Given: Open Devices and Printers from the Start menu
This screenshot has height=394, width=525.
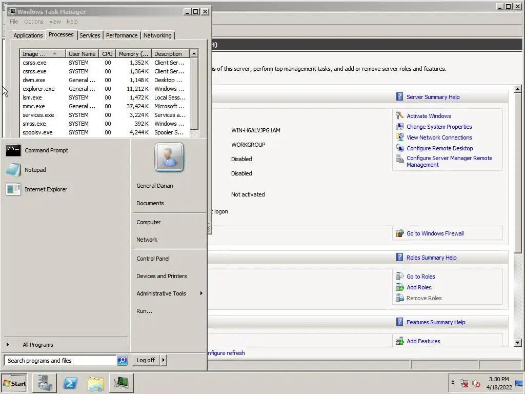Looking at the screenshot, I should point(161,276).
